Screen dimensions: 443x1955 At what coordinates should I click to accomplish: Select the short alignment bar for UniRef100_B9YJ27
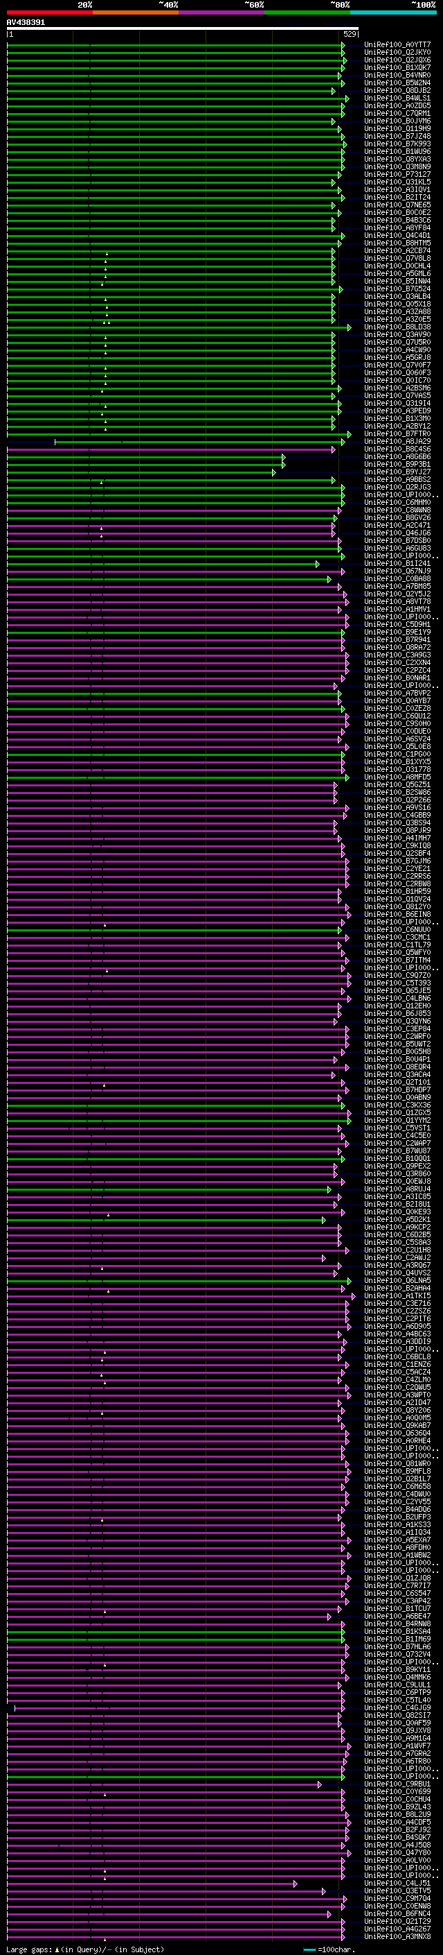(142, 472)
